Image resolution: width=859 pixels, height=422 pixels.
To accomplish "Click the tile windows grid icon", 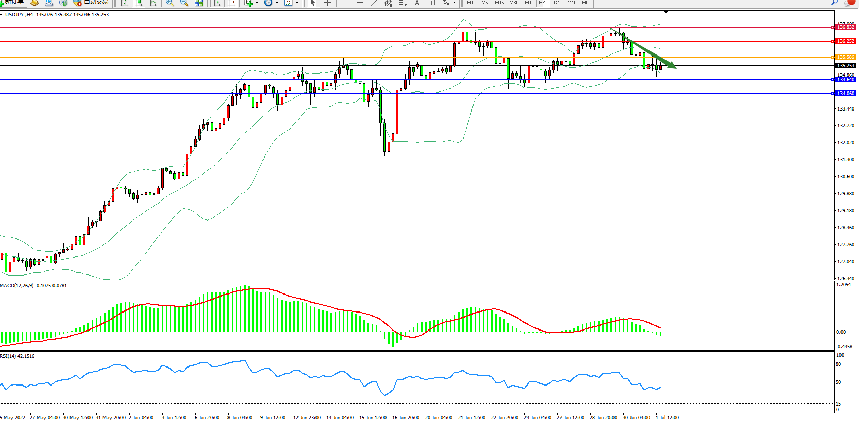I will pyautogui.click(x=199, y=3).
